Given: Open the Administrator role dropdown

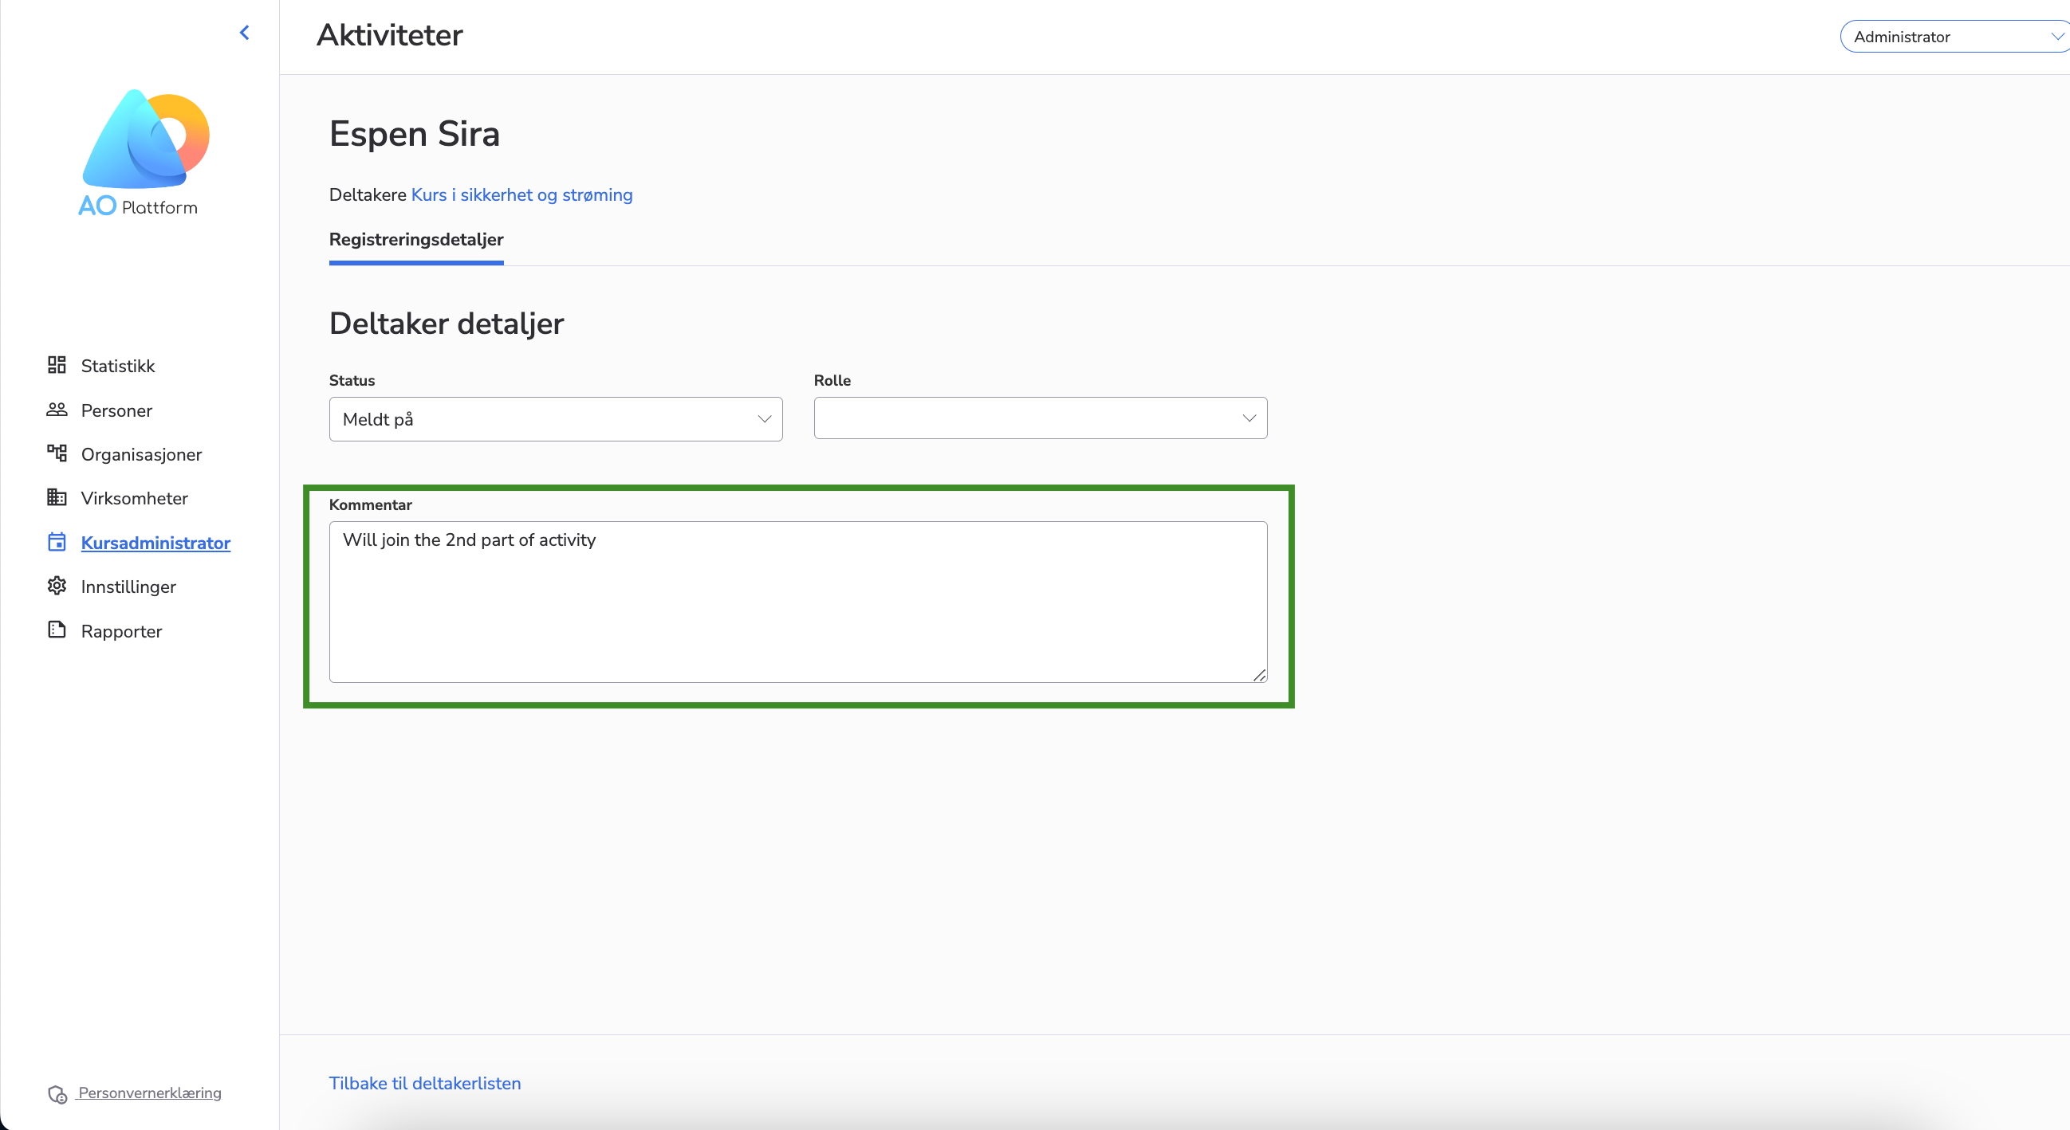Looking at the screenshot, I should tap(1954, 36).
